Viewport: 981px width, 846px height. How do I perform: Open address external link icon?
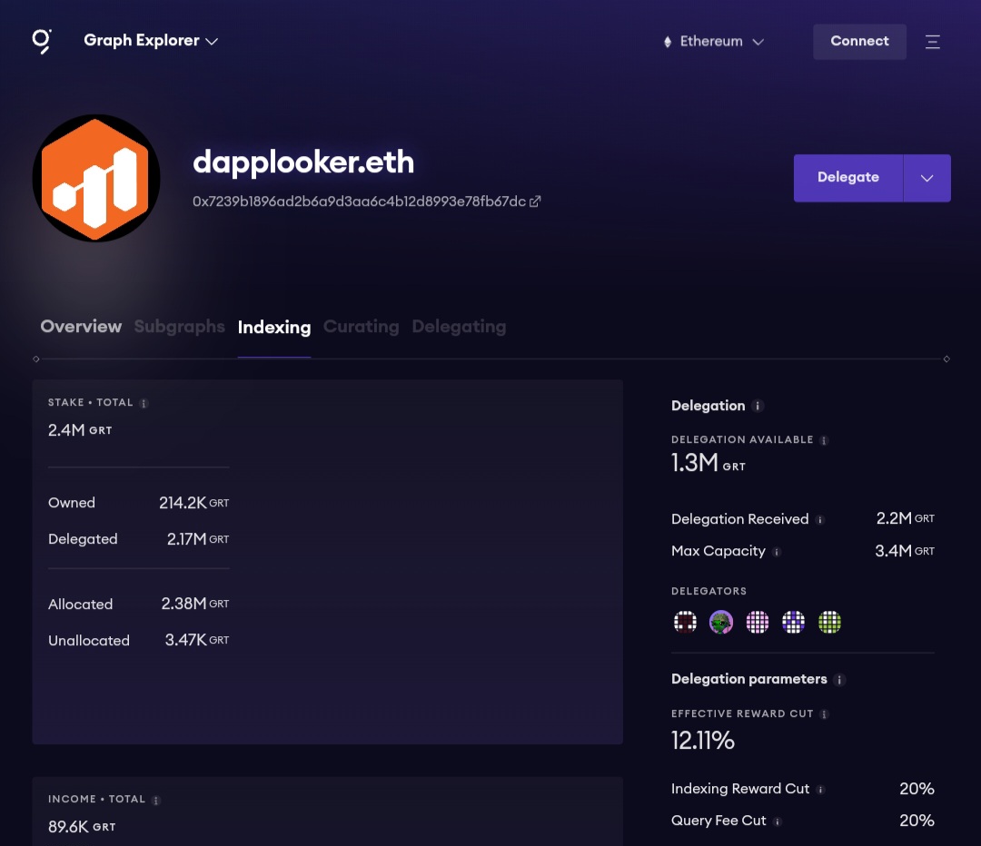click(x=535, y=202)
